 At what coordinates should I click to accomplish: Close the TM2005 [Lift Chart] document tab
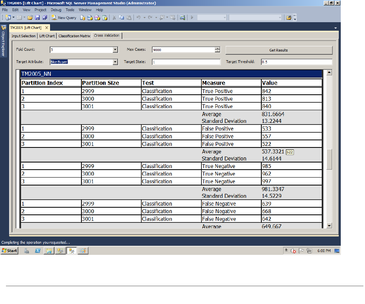click(46, 28)
